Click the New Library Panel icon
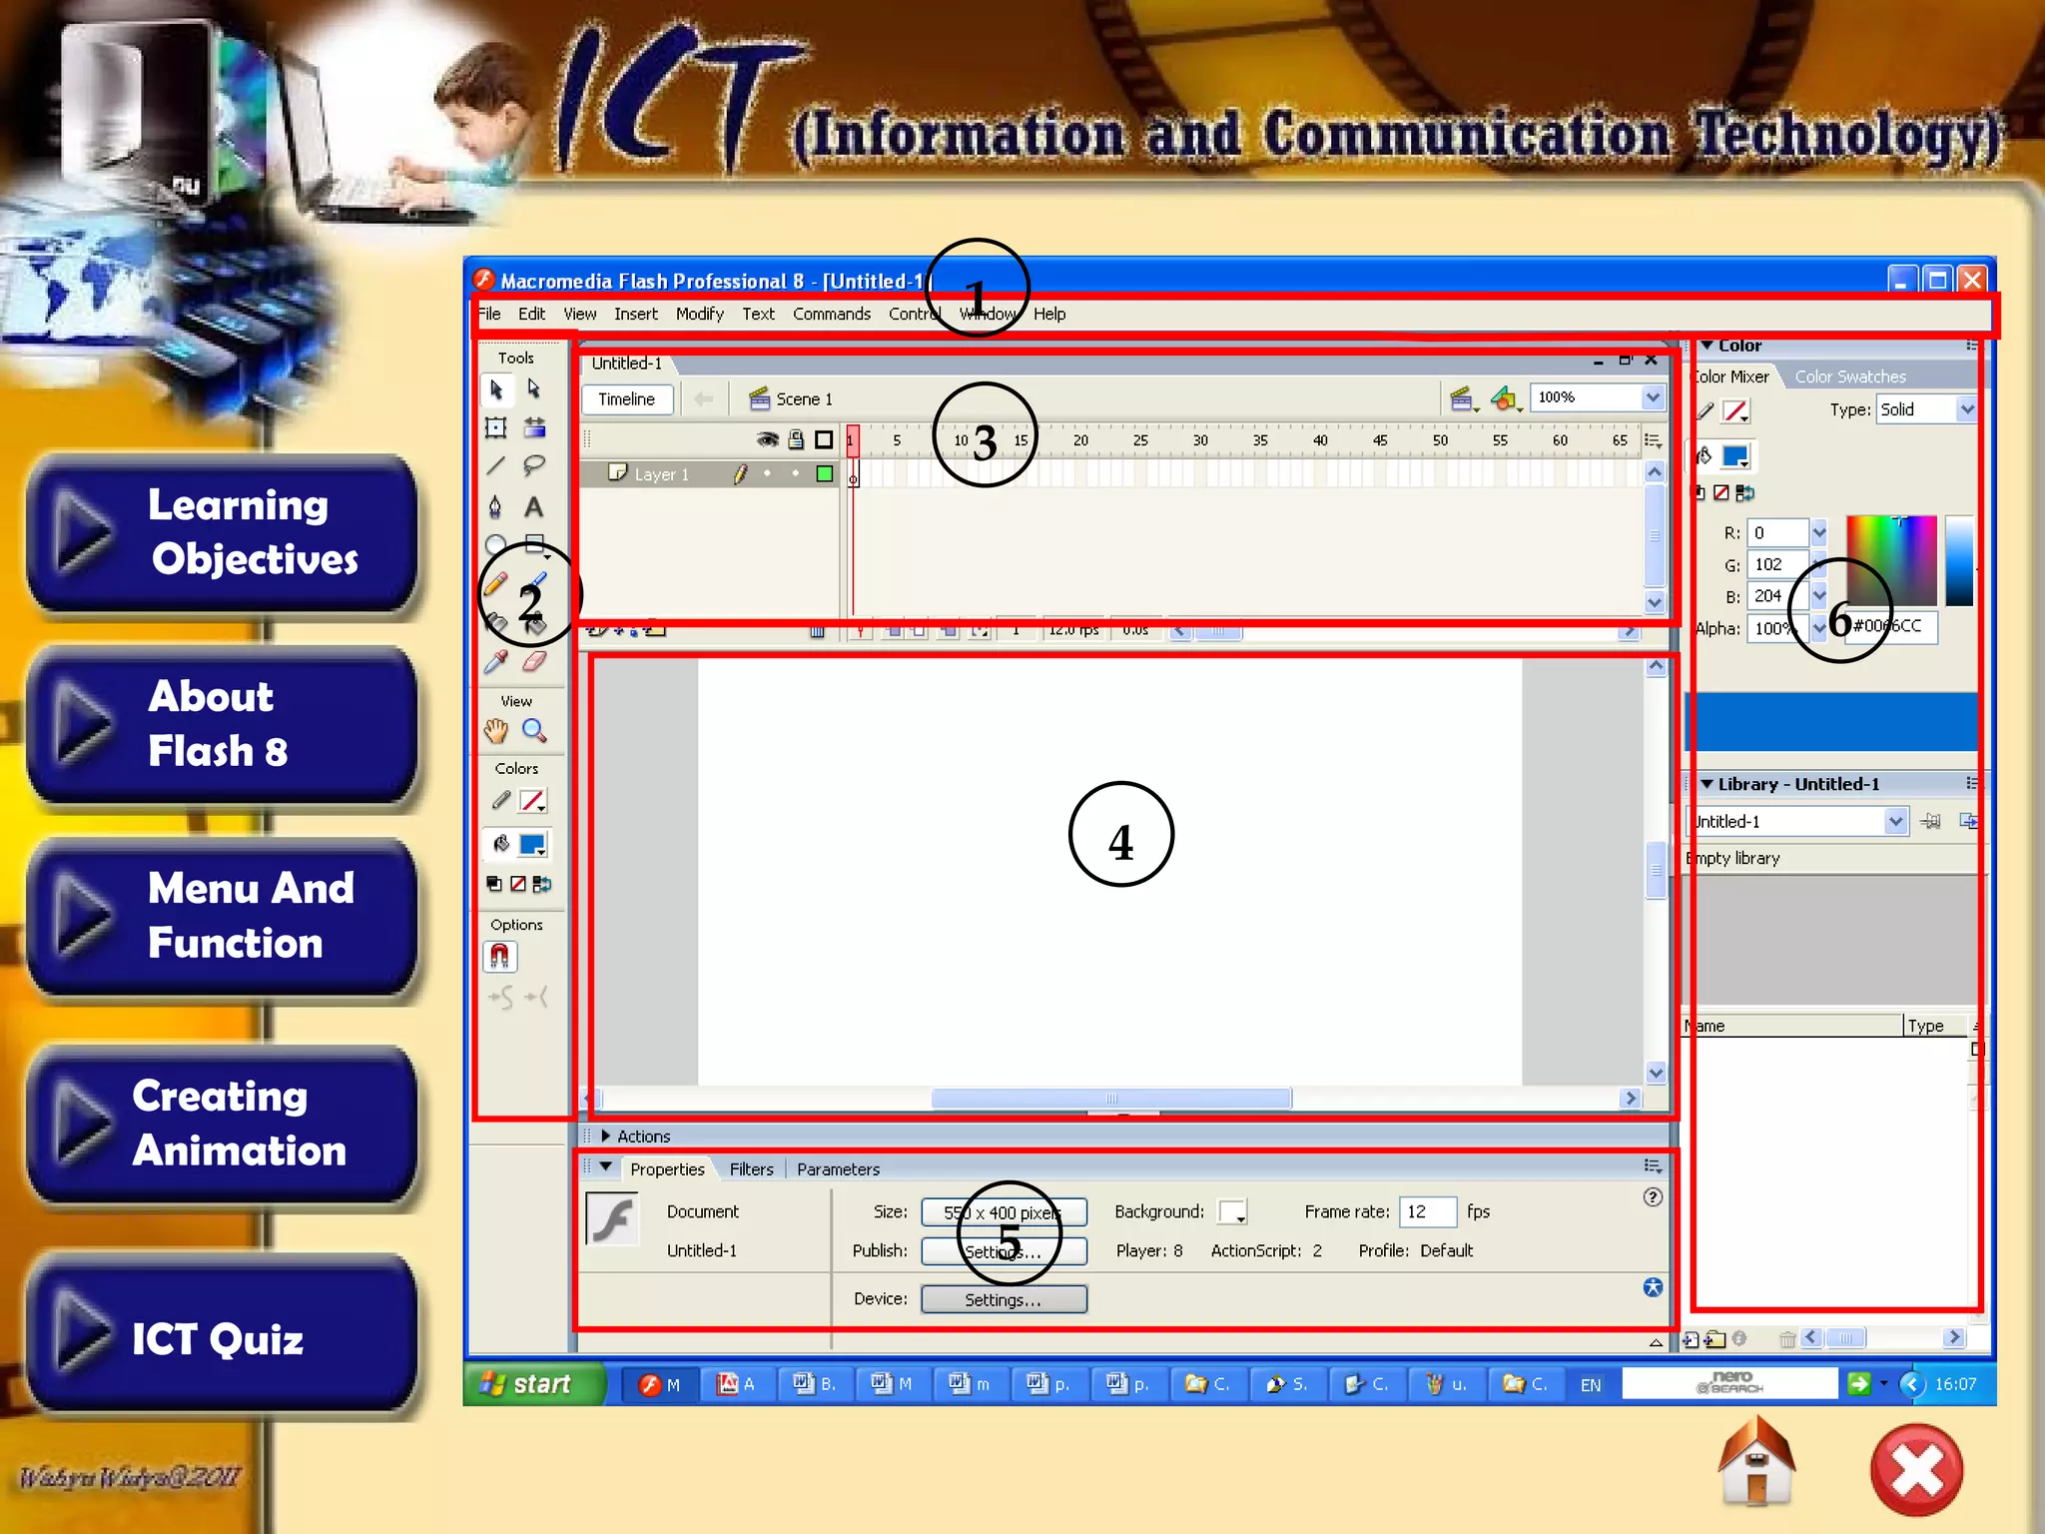 (1968, 821)
